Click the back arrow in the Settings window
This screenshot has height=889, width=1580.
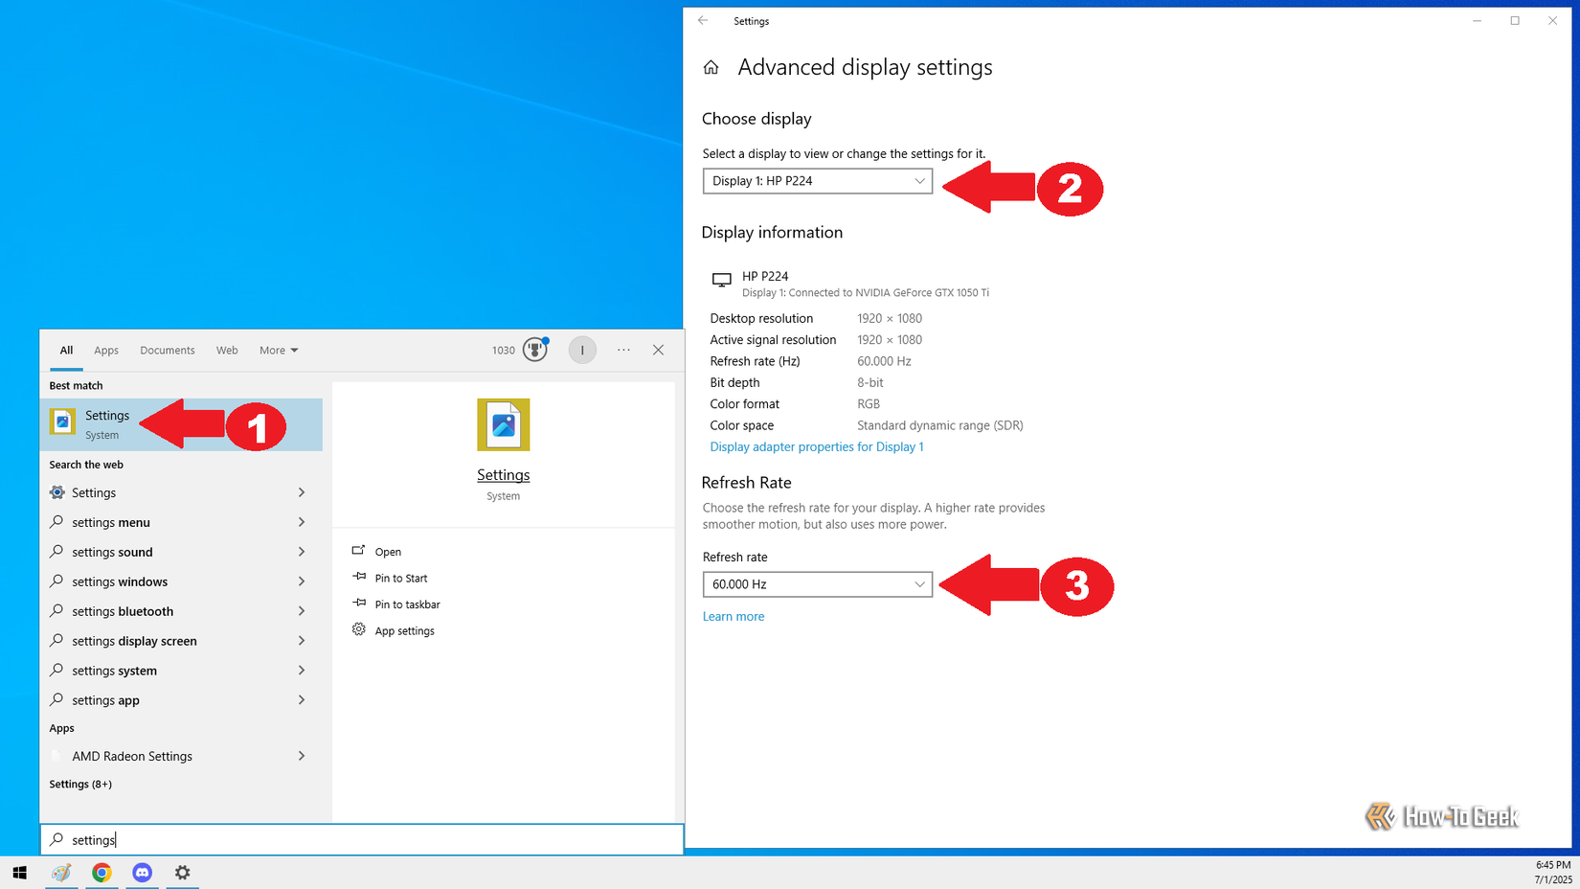pyautogui.click(x=703, y=20)
